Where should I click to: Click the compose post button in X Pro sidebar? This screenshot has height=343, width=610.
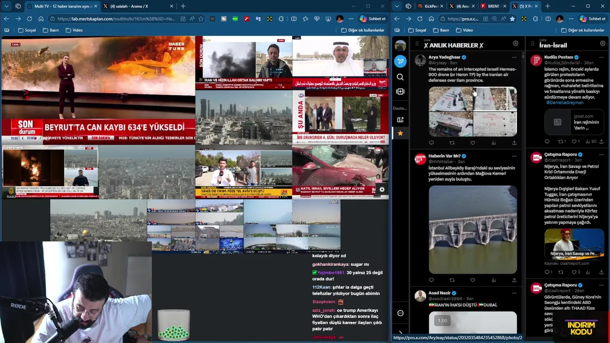click(x=400, y=61)
